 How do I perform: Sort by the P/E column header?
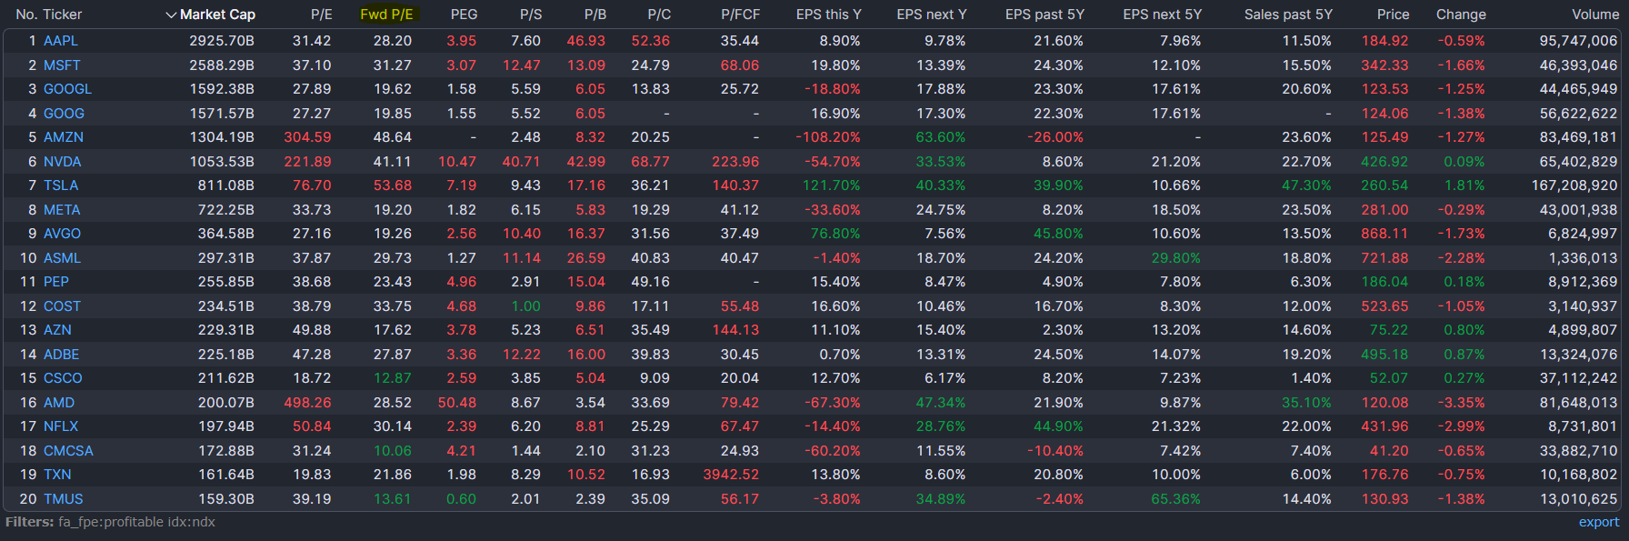click(321, 15)
